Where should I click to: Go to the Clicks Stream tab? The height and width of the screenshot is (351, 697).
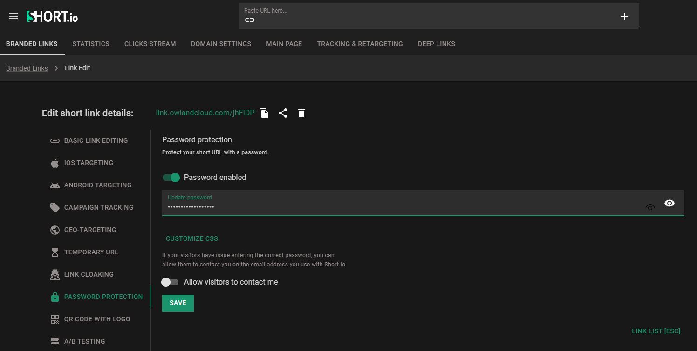tap(150, 44)
